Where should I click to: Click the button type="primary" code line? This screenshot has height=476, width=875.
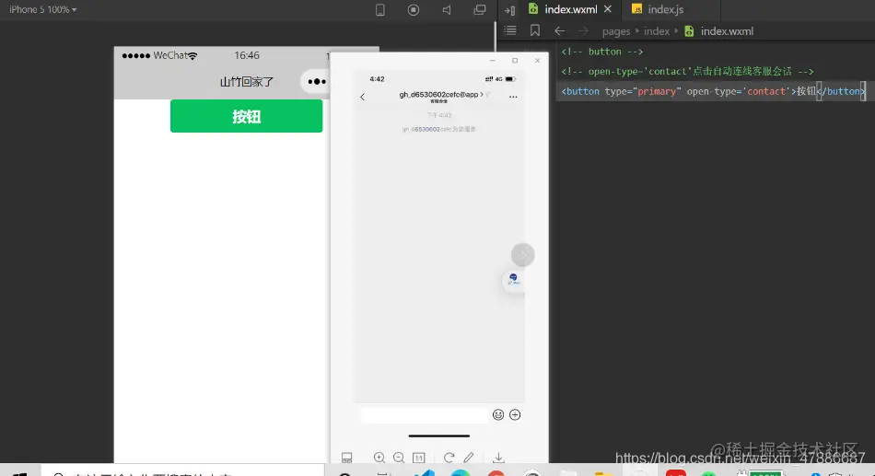[x=713, y=91]
